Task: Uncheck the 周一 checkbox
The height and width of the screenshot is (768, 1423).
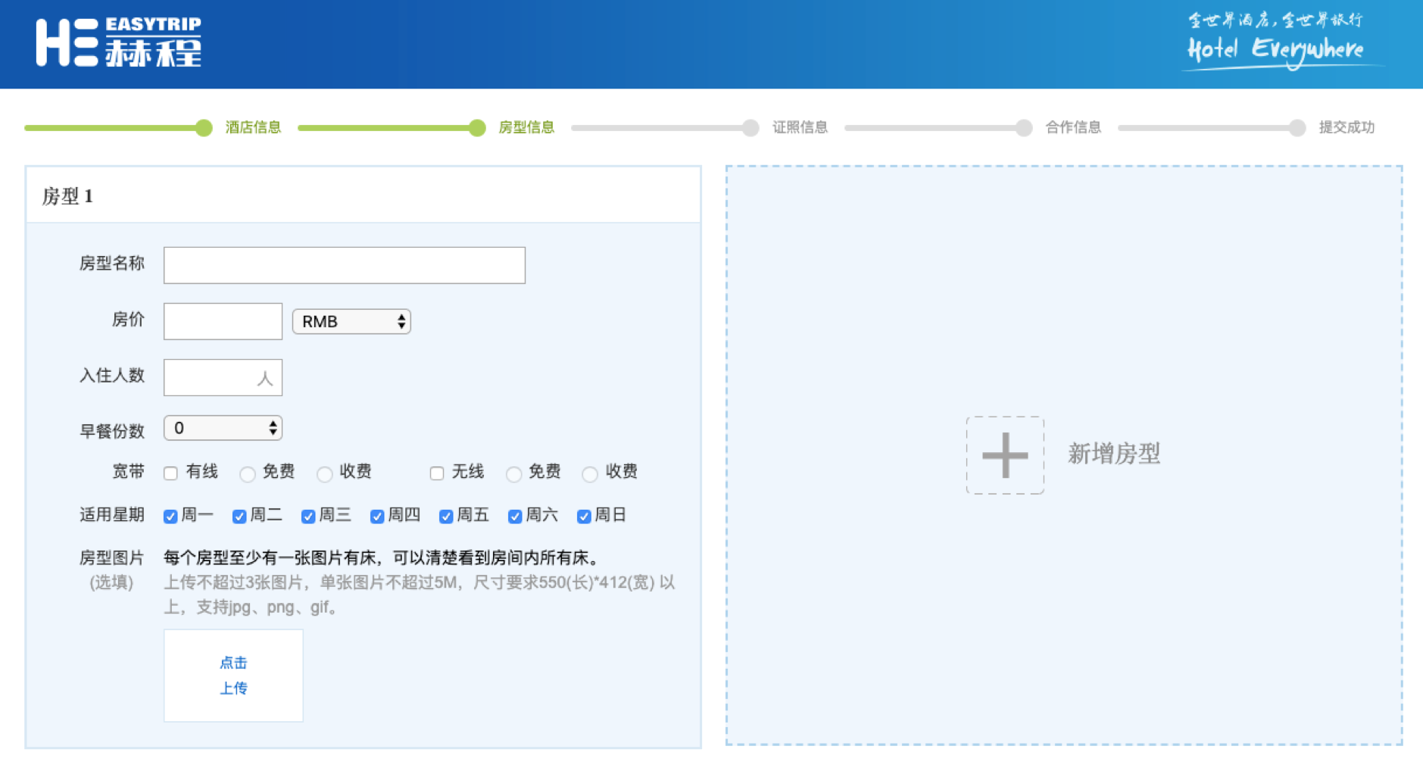Action: click(x=170, y=517)
